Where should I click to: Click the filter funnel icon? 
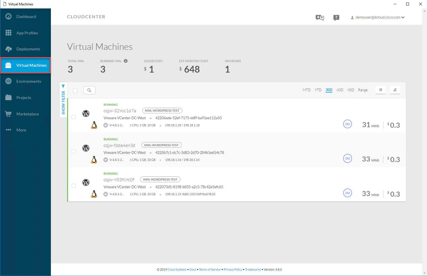63,86
